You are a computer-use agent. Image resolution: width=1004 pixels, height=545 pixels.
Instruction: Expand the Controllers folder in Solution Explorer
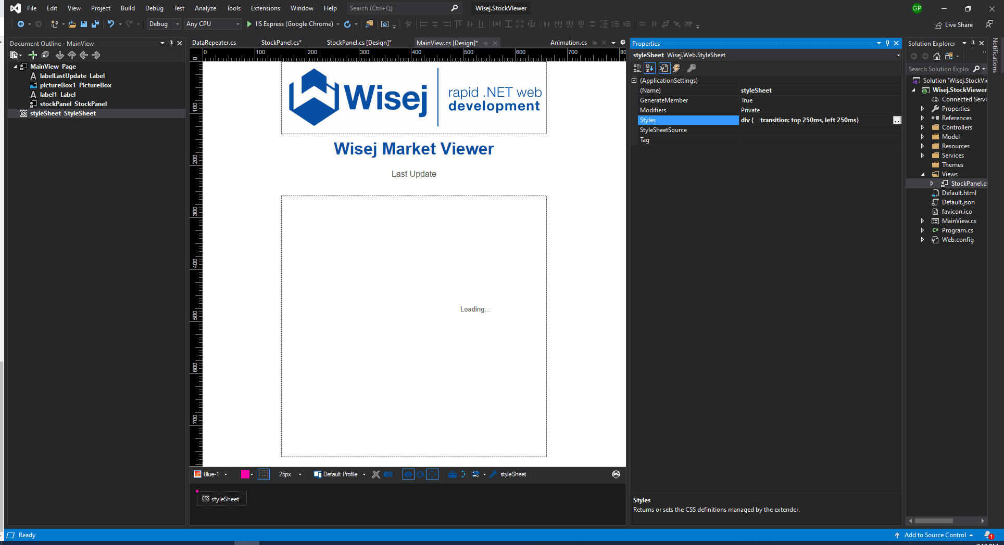(x=922, y=127)
